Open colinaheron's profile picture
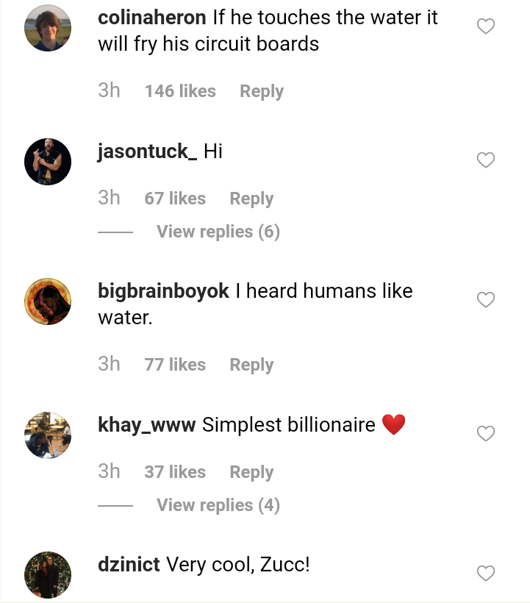The image size is (530, 603). point(48,28)
